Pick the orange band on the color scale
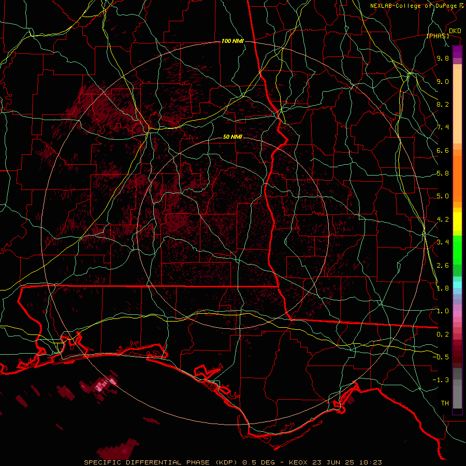Image resolution: width=466 pixels, height=466 pixels. tap(457, 178)
